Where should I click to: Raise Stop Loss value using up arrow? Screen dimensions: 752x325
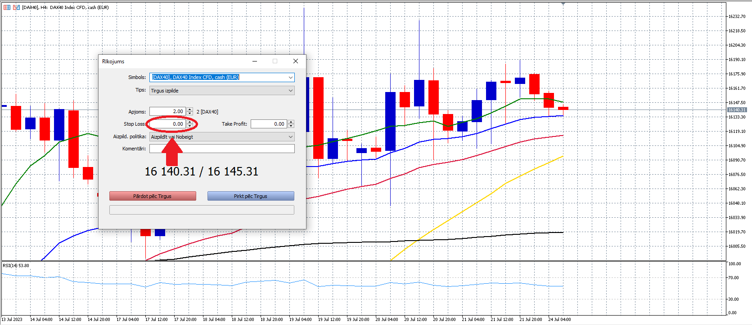click(190, 122)
